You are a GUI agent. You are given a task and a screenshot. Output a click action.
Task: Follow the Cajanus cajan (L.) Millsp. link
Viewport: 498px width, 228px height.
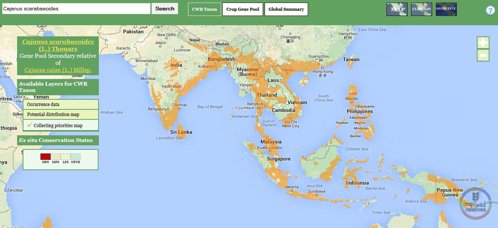coord(58,70)
